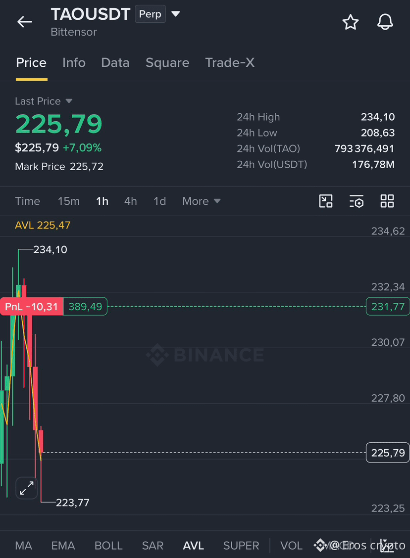Select the Time chart interval
This screenshot has width=410, height=558.
coord(27,201)
